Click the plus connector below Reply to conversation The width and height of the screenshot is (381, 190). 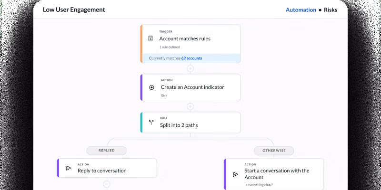tap(107, 183)
